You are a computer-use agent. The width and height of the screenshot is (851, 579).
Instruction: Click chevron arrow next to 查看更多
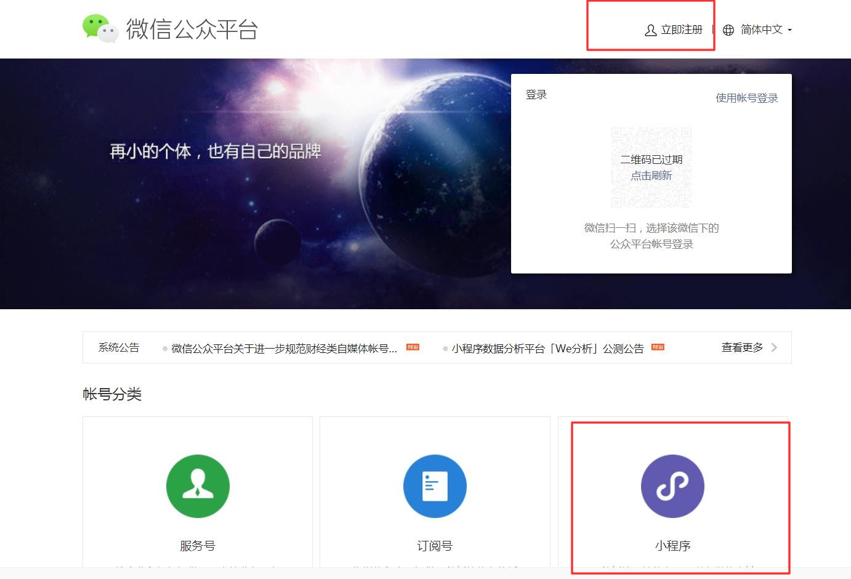click(774, 347)
